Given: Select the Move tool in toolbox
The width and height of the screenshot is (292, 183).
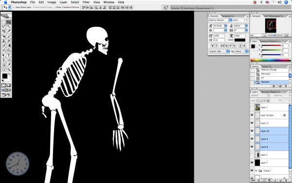Looking at the screenshot, I should [x=9, y=22].
